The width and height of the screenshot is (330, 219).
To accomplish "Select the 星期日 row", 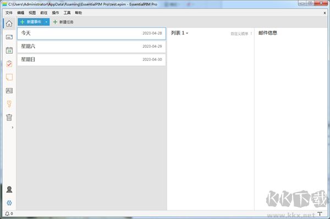I will (x=91, y=60).
